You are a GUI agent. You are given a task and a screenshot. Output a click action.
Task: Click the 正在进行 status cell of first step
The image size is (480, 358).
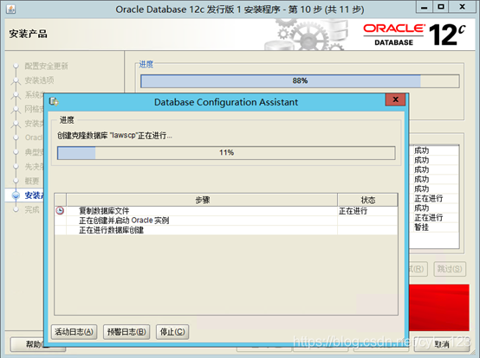coord(367,211)
